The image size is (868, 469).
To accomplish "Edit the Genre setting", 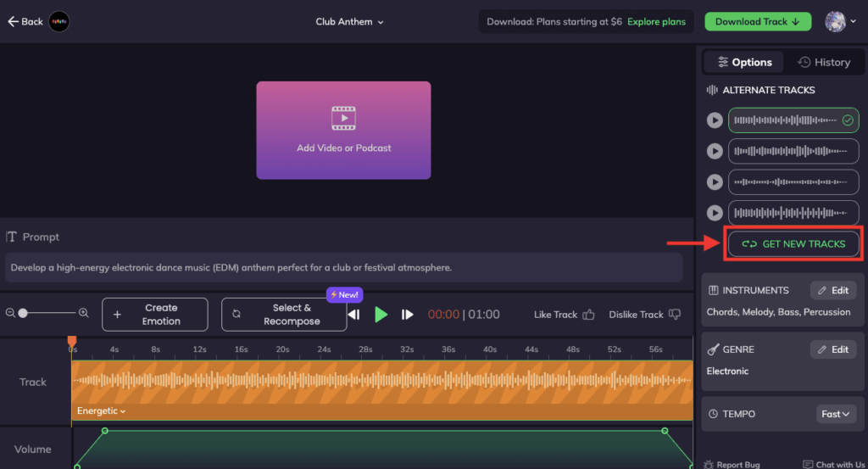I will tap(833, 349).
